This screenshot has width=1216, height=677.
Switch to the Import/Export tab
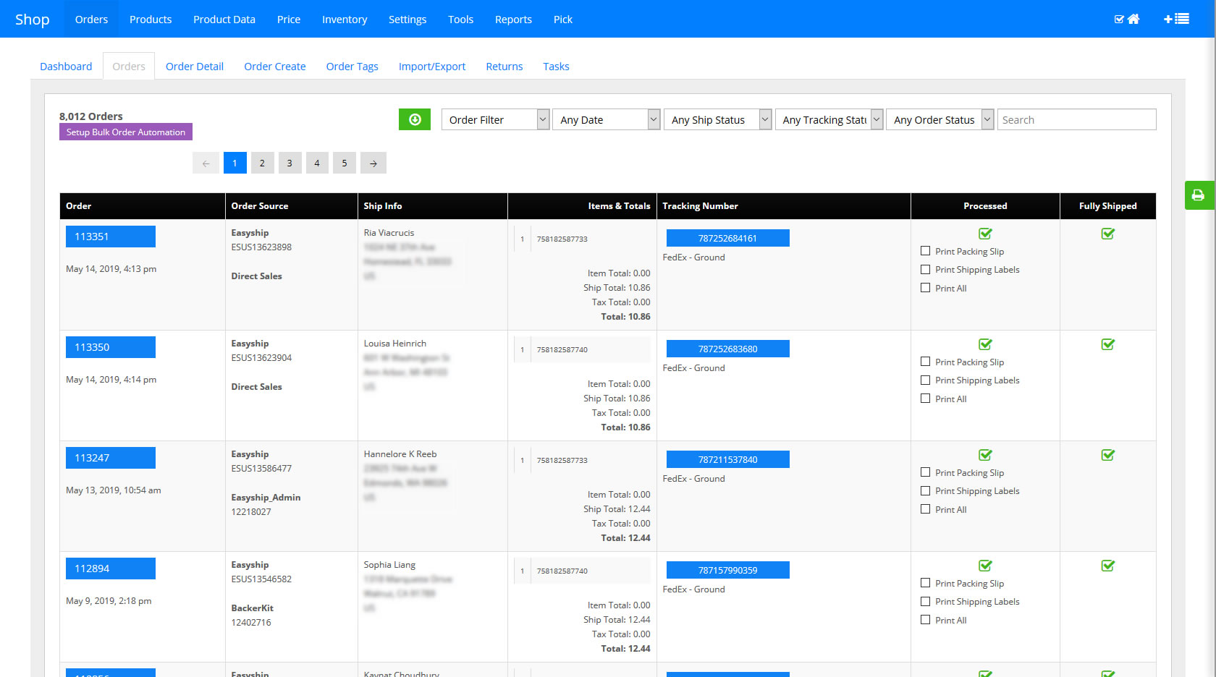click(432, 66)
